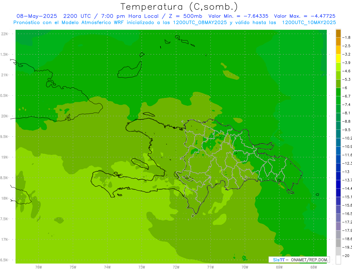352x271 pixels.
Task: Click the date text '08-May-2025'
Action: [37, 16]
